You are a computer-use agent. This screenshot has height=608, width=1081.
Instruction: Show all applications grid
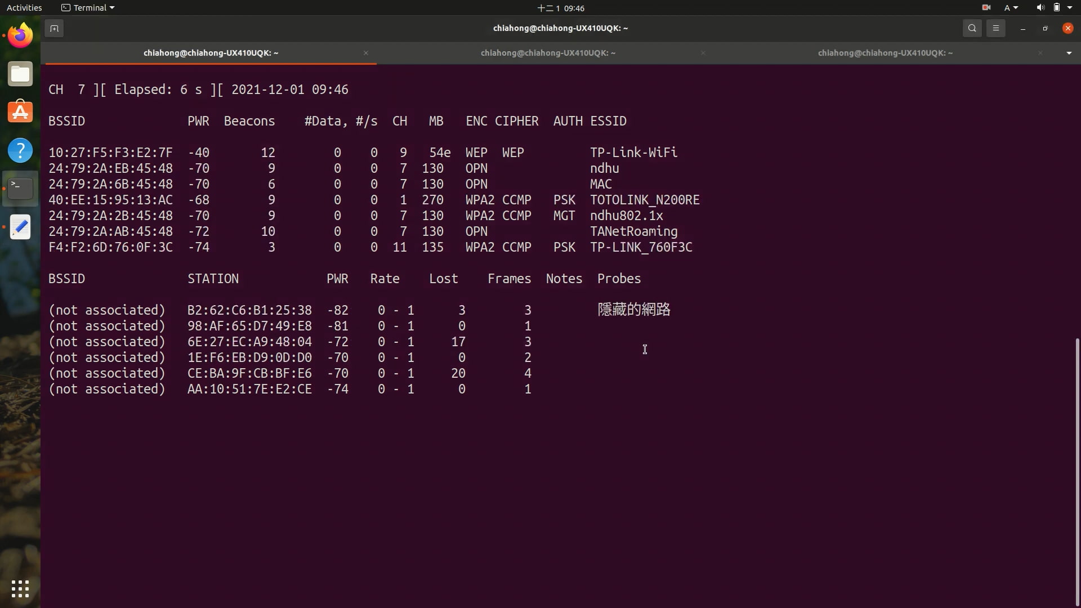tap(20, 589)
